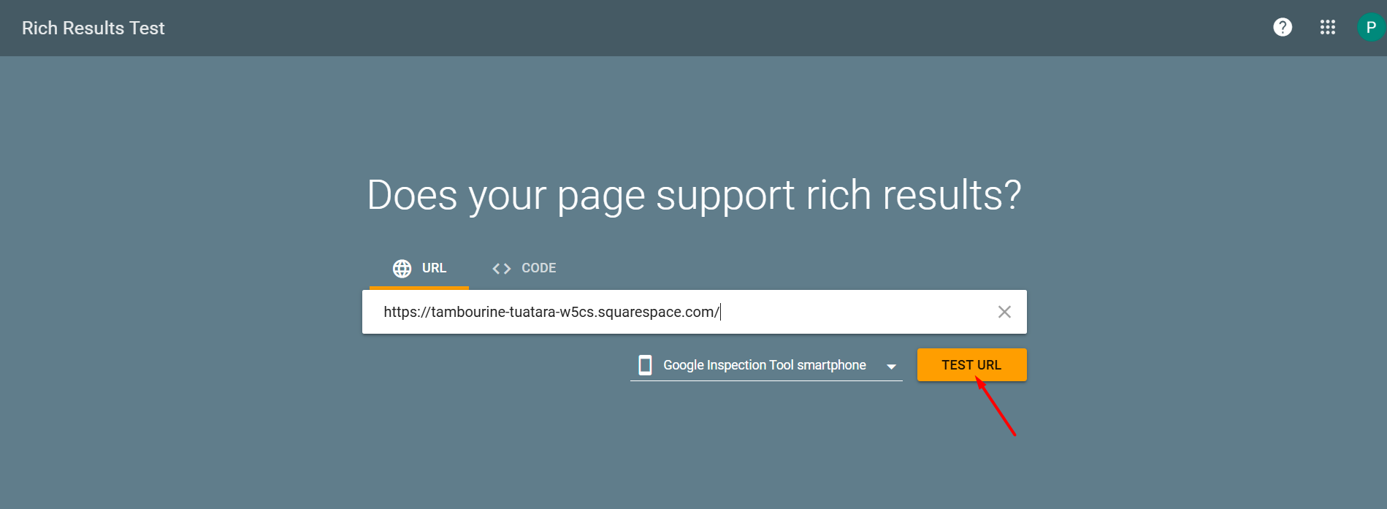Click the 'Does your page support rich results?' heading
This screenshot has height=509, width=1387.
(x=694, y=195)
